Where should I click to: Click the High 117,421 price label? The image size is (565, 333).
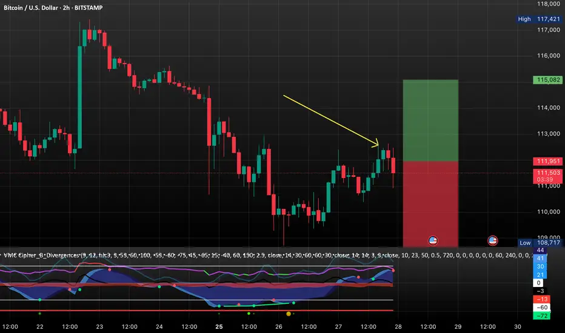pos(539,19)
